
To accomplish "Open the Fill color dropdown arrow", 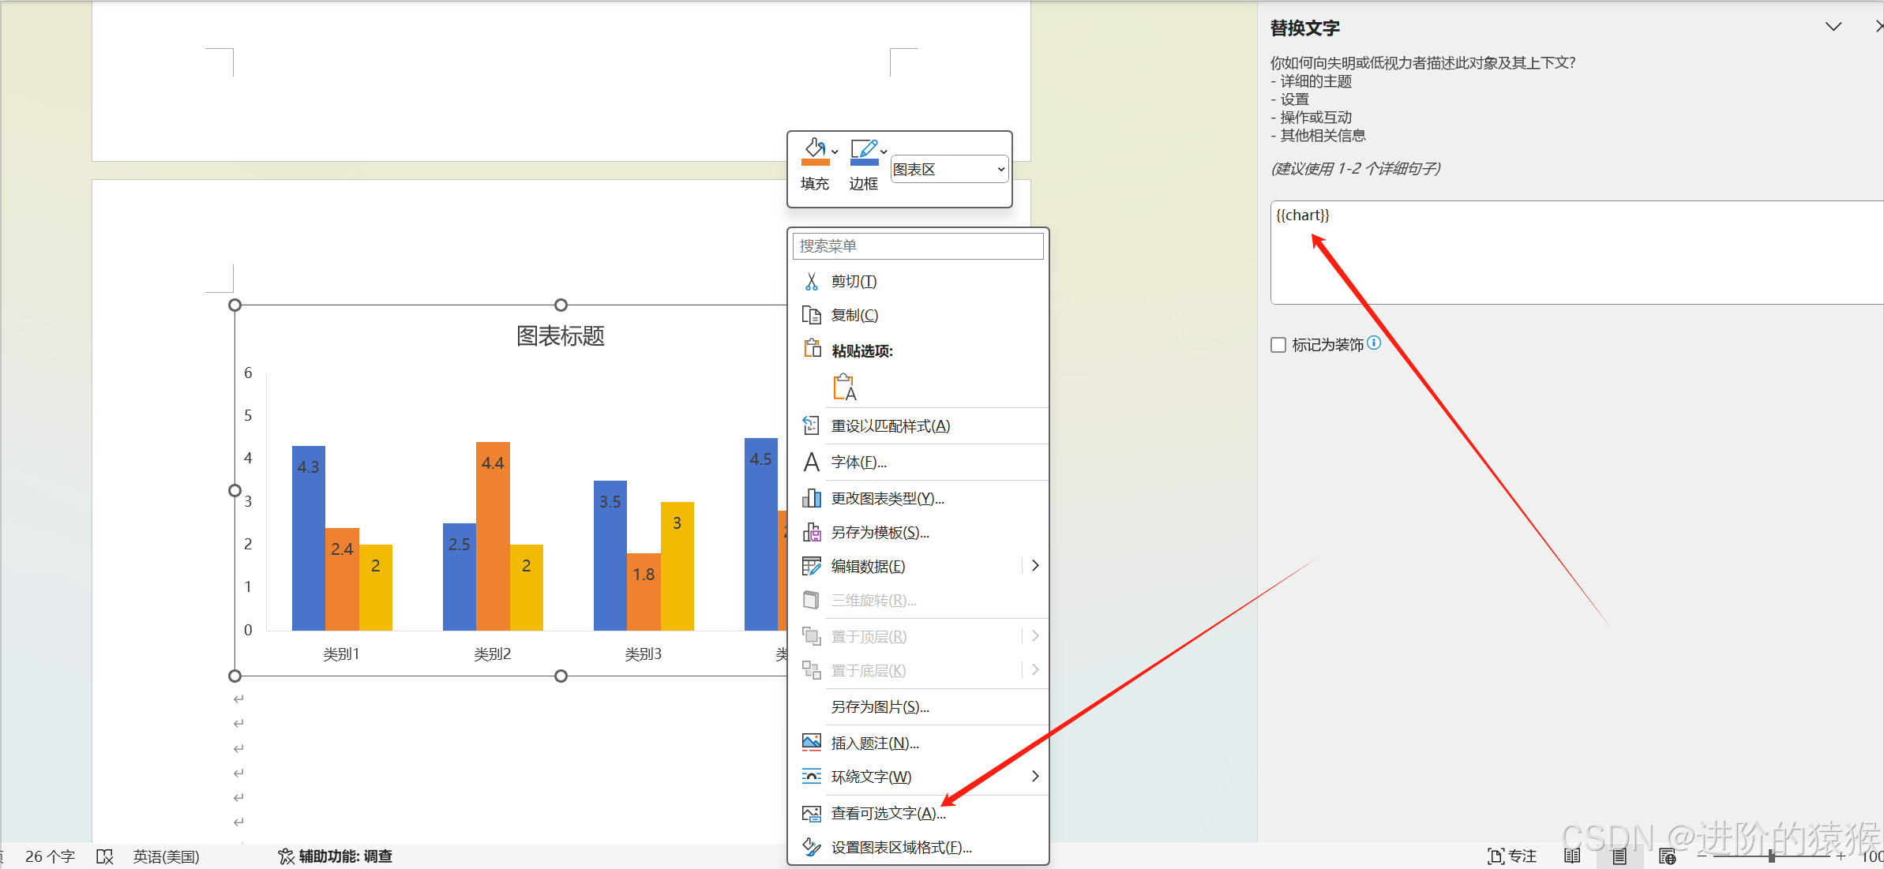I will click(835, 152).
